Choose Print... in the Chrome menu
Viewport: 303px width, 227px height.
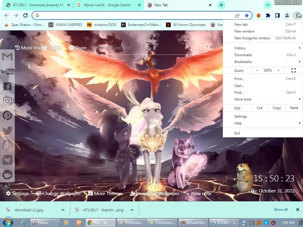click(x=263, y=79)
